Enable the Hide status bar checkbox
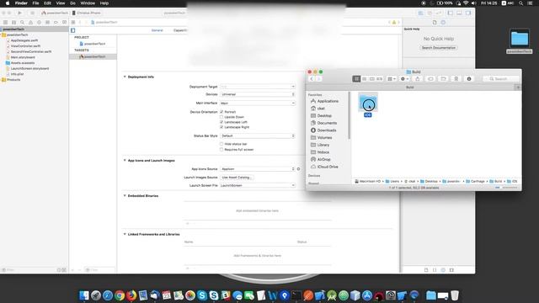 [x=221, y=144]
